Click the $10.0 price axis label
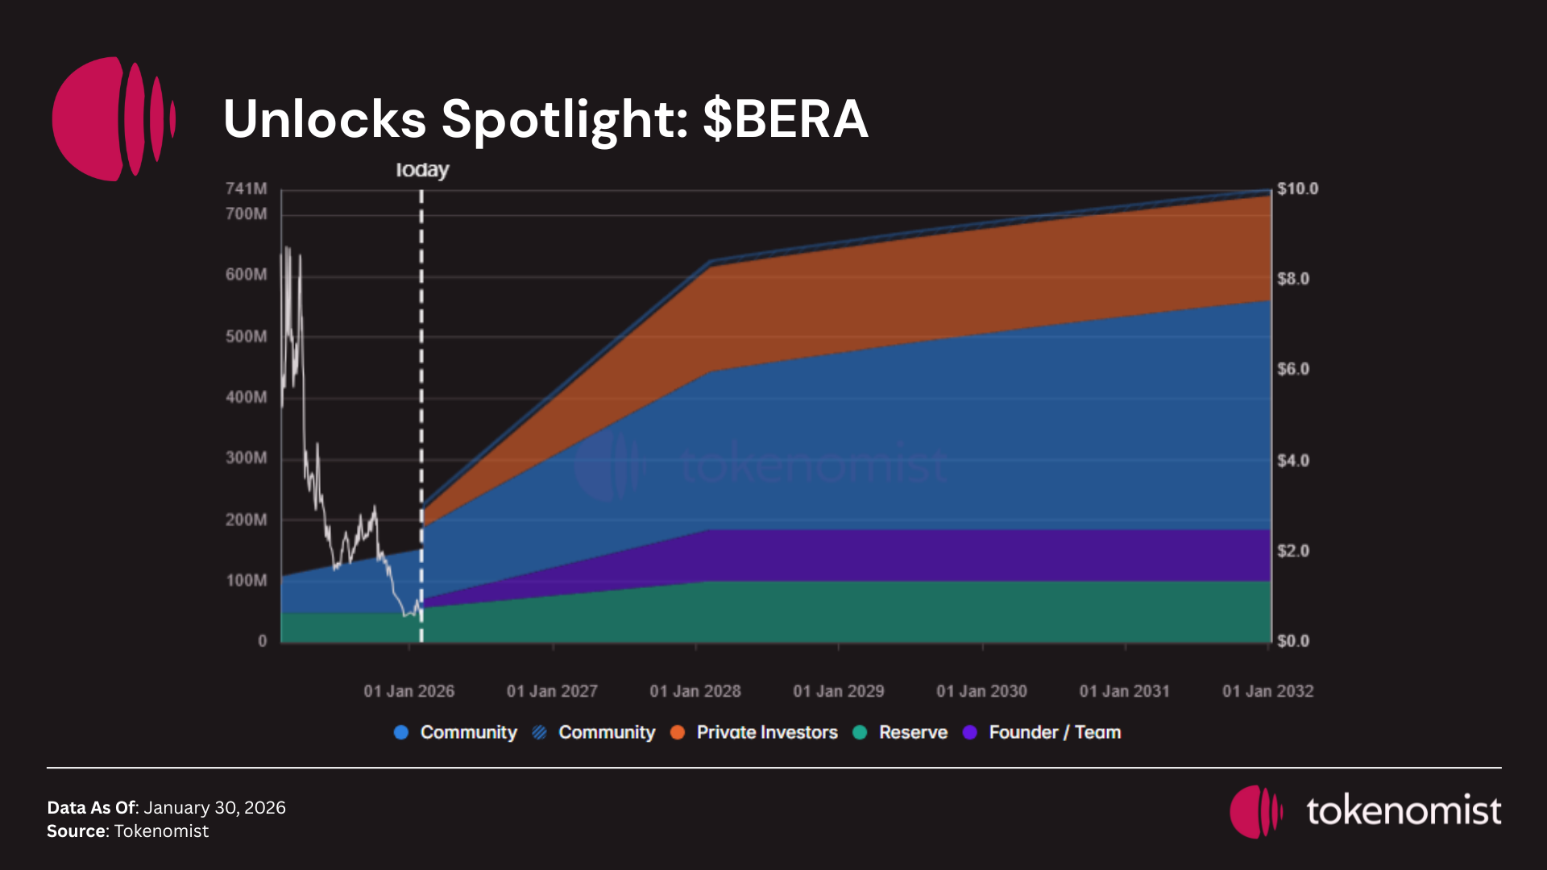 point(1297,188)
